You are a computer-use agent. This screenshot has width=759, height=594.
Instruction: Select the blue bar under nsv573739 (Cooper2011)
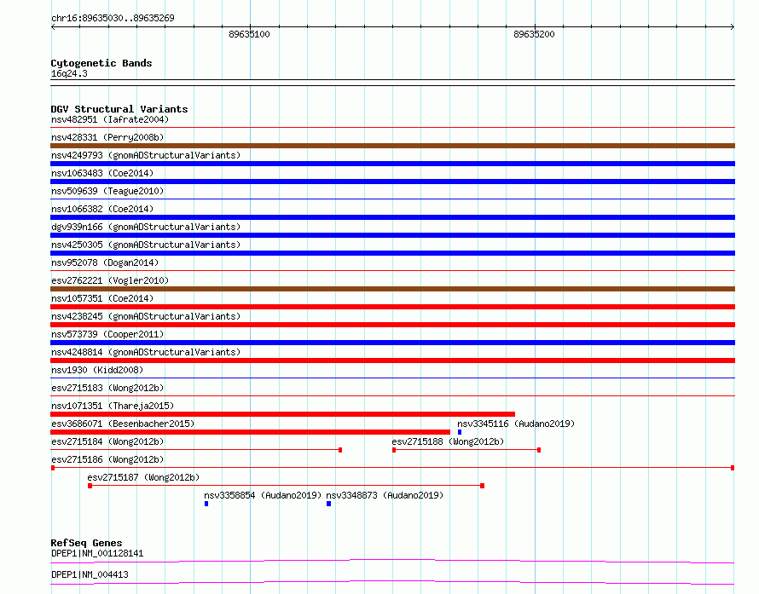pos(392,343)
